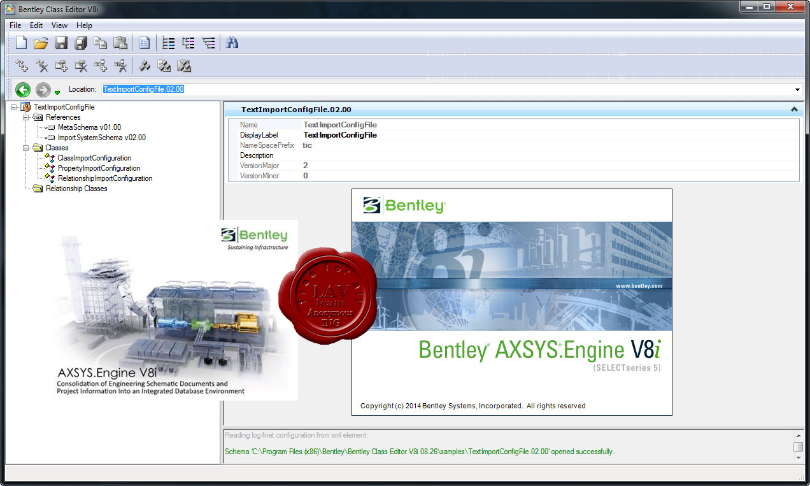Select the Relationship Classes folder
Screen dimensions: 810x486
point(76,189)
